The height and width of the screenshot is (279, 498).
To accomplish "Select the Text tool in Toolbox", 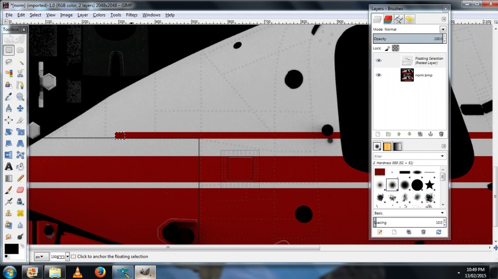I will pyautogui.click(x=9, y=166).
